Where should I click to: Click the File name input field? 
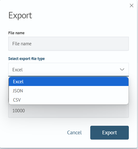point(69,44)
